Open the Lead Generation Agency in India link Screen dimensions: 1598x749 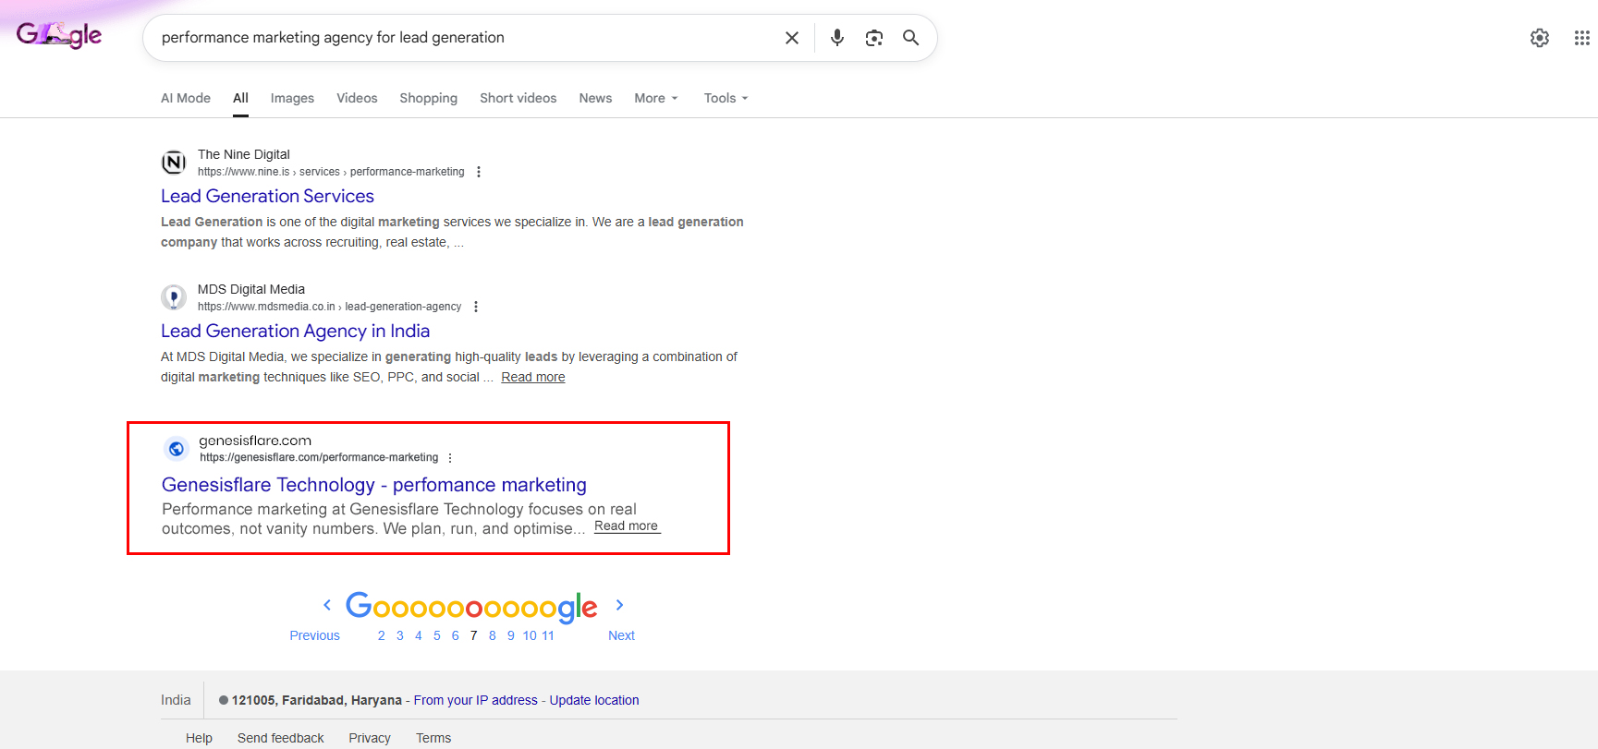(295, 331)
